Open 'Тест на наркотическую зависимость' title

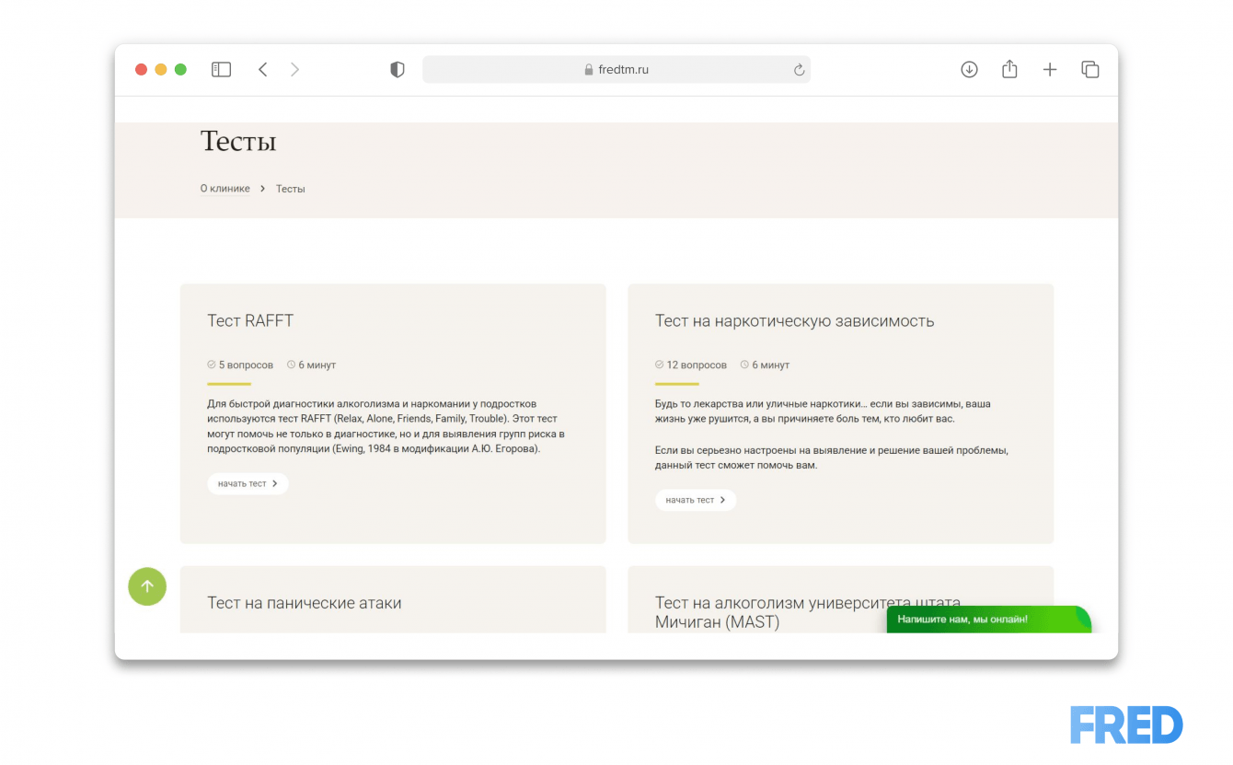[794, 321]
